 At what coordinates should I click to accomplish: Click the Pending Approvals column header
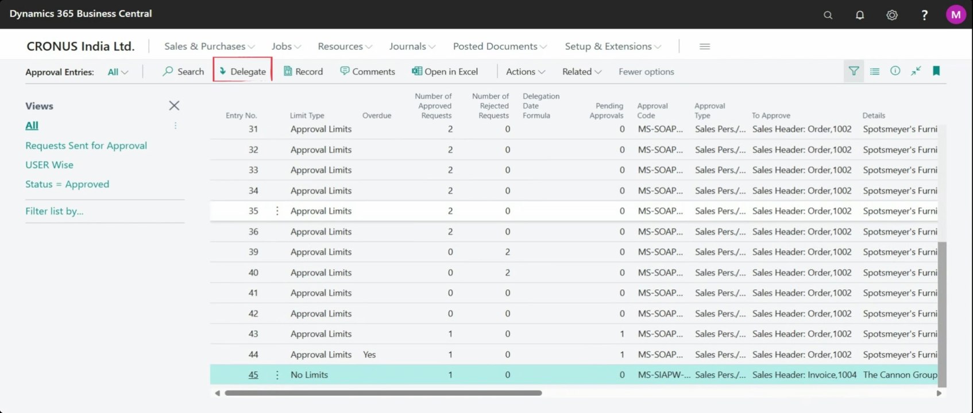pos(607,111)
